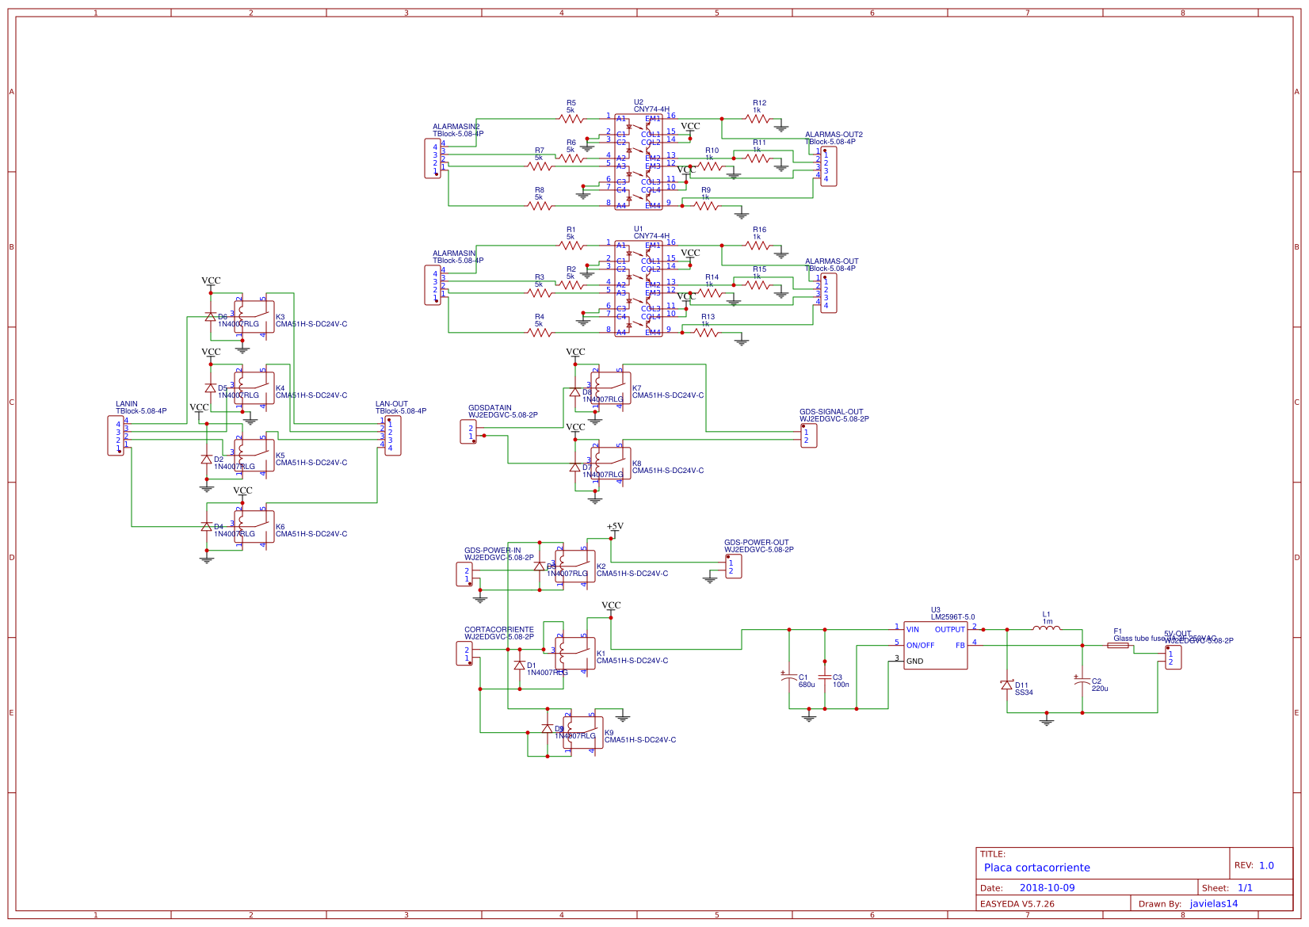This screenshot has height=927, width=1309.
Task: Click the date field '2018-10-09'
Action: 1048,888
